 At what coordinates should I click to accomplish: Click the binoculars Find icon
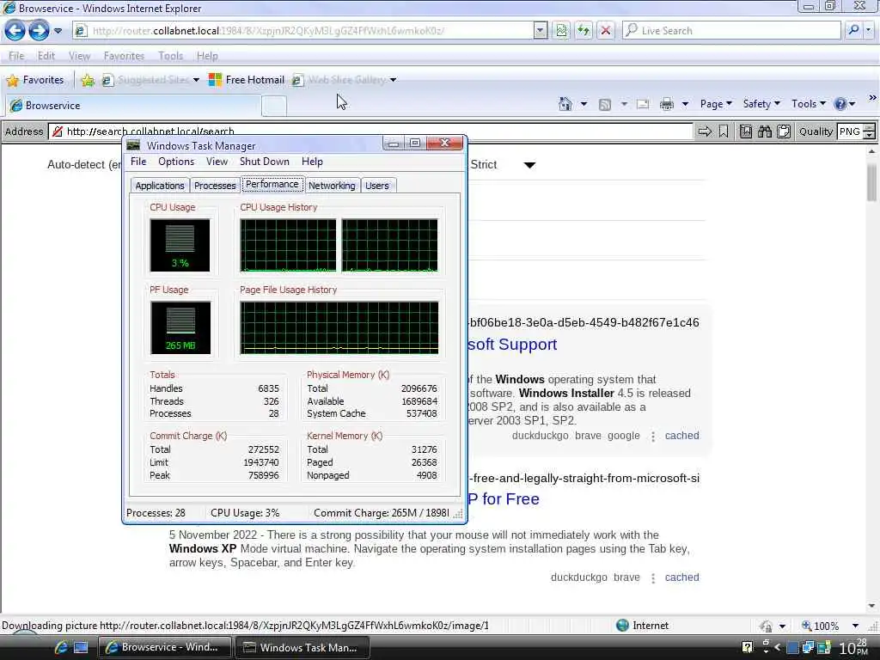pos(764,131)
